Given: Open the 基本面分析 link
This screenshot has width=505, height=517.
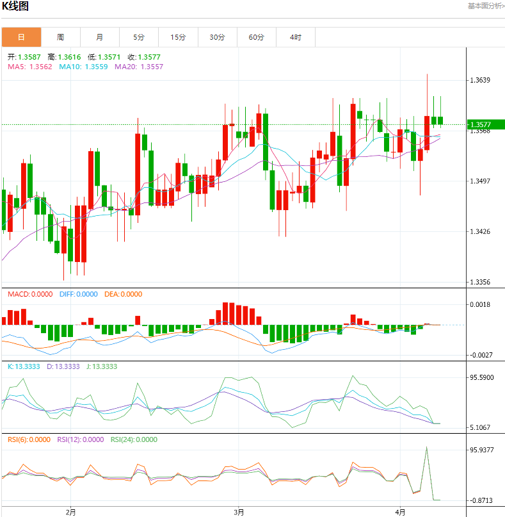Looking at the screenshot, I should pyautogui.click(x=485, y=6).
